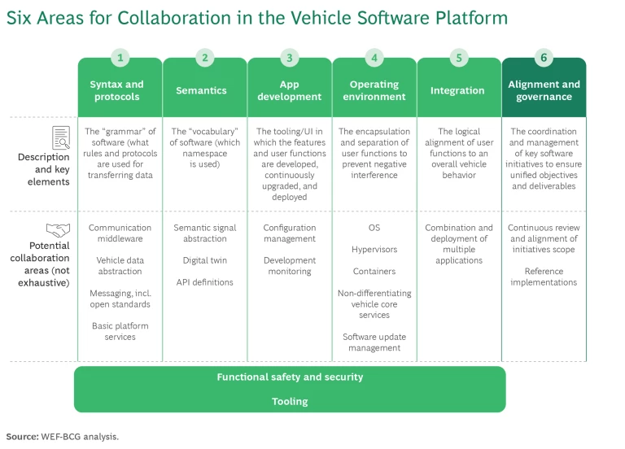Screen dimensions: 625x449
Task: Click the number 2 circle badge
Action: (205, 58)
